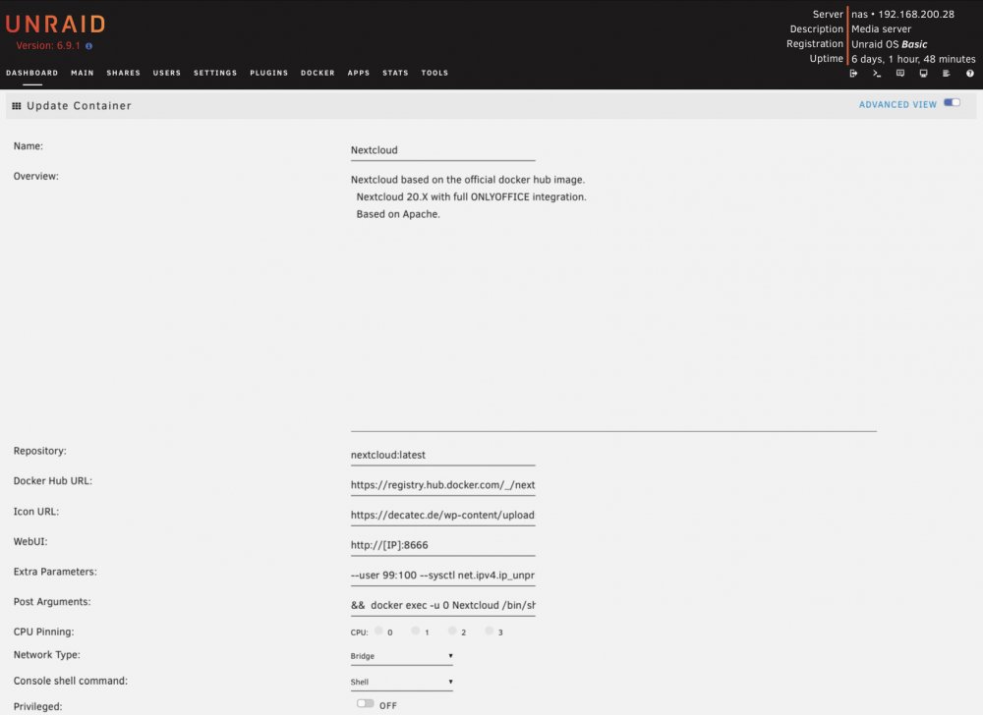Image resolution: width=983 pixels, height=715 pixels.
Task: Click the WebUI field
Action: [442, 545]
